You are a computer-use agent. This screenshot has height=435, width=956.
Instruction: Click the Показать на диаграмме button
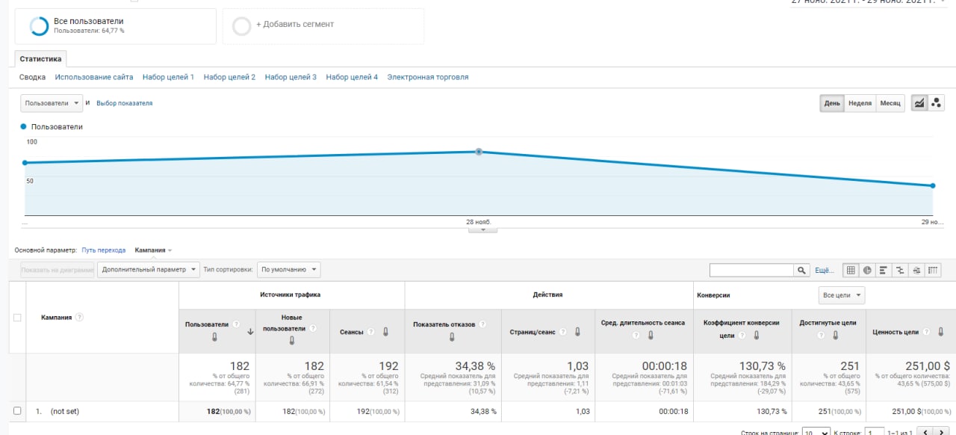coord(58,269)
